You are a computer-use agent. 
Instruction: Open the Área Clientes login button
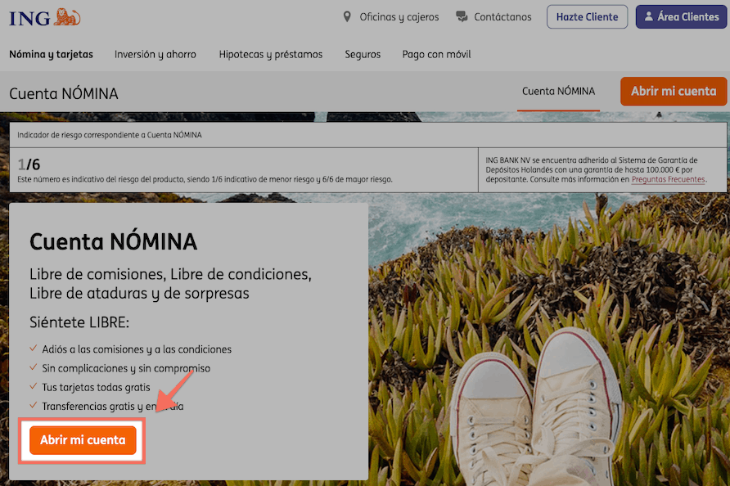(681, 16)
